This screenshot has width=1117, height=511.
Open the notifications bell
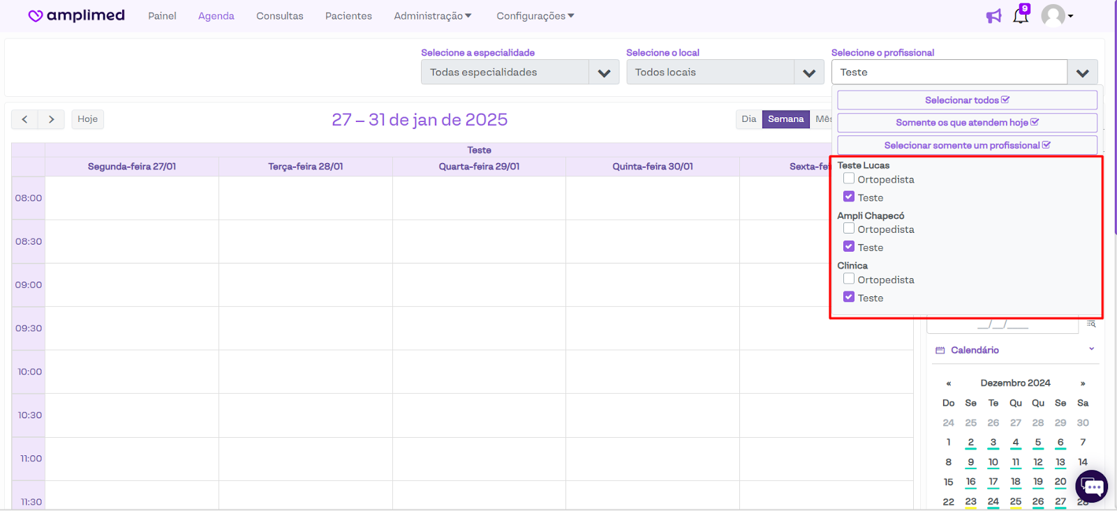[1021, 16]
